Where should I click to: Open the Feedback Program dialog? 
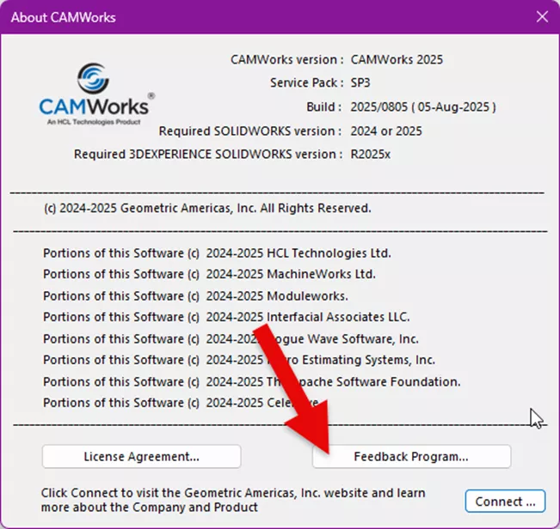pos(411,456)
